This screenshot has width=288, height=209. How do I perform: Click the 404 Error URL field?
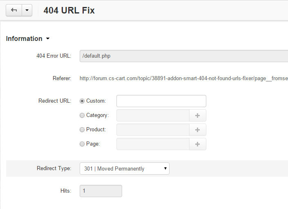click(x=184, y=56)
